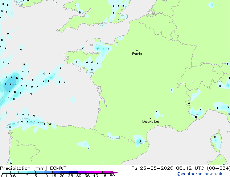Click the "(00+324)" forecast offset text
This screenshot has width=230, height=177.
(218, 168)
